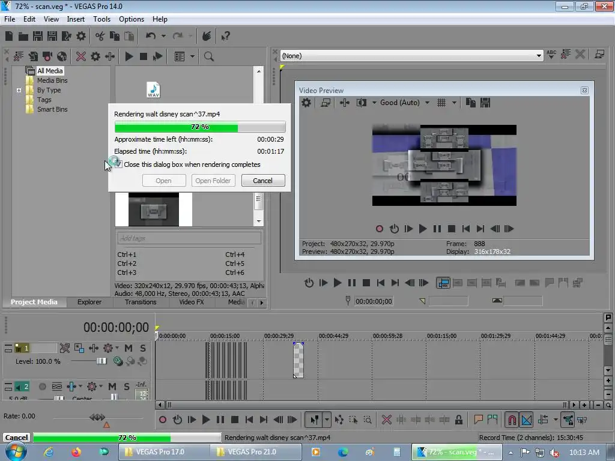Open project Properties gear in main toolbar

81,37
